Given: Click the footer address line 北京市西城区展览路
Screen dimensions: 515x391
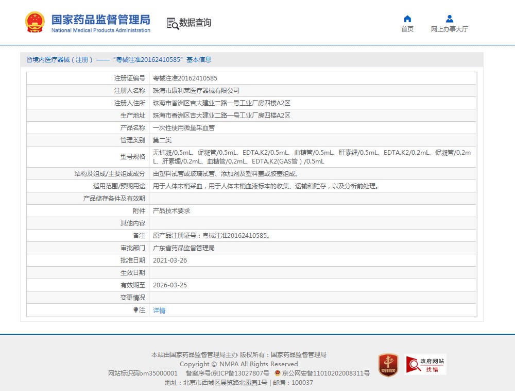Looking at the screenshot, I should pyautogui.click(x=239, y=383).
